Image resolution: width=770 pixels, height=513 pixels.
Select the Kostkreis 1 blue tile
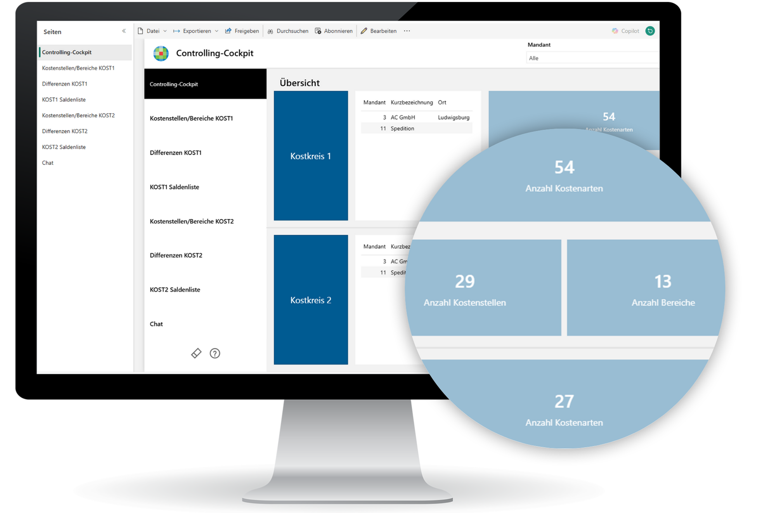point(311,156)
